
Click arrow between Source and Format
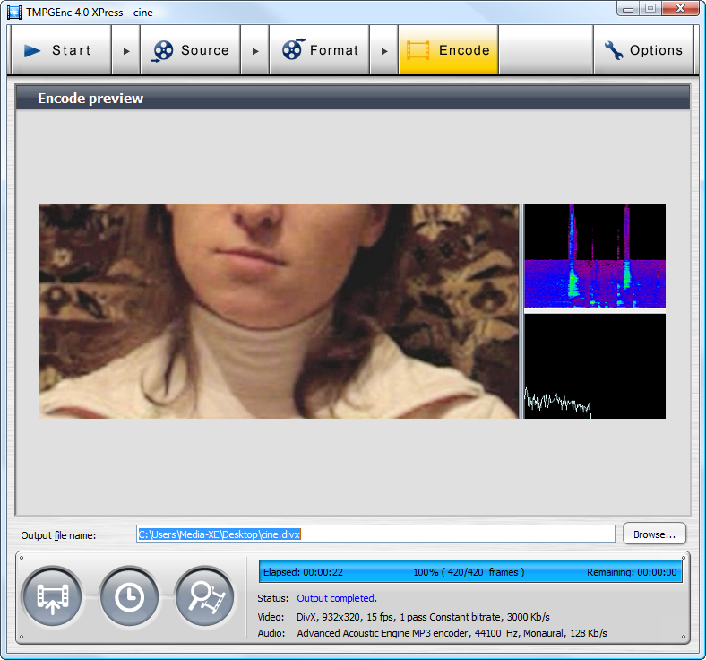254,50
